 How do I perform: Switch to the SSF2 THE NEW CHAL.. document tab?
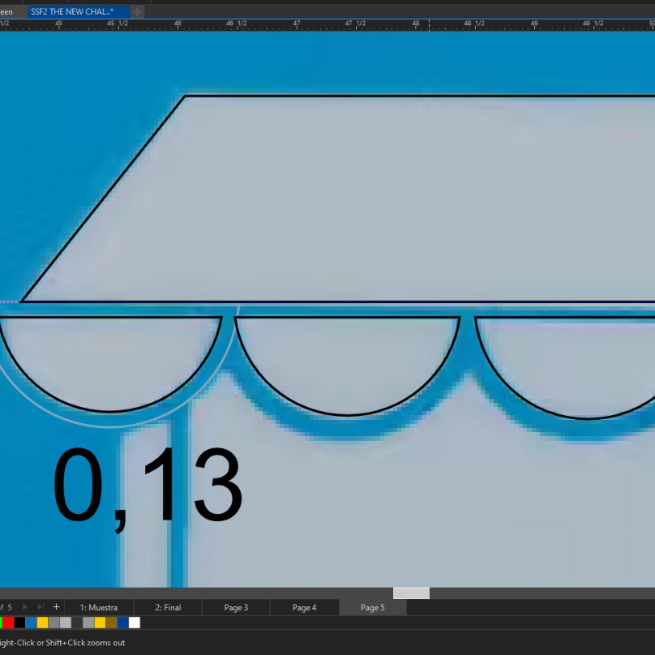(79, 11)
